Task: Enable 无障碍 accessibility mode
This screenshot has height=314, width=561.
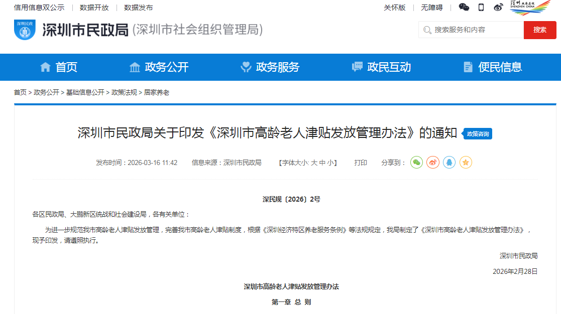Action: pos(432,8)
